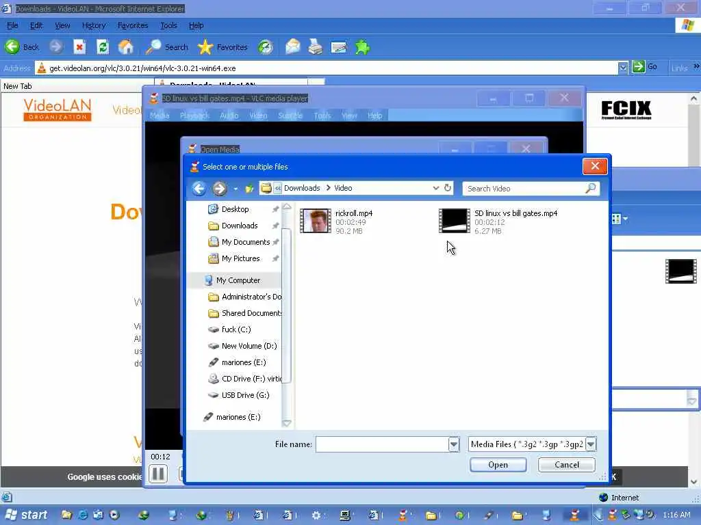Select My Pictures in the navigation pane
The image size is (701, 525).
240,258
